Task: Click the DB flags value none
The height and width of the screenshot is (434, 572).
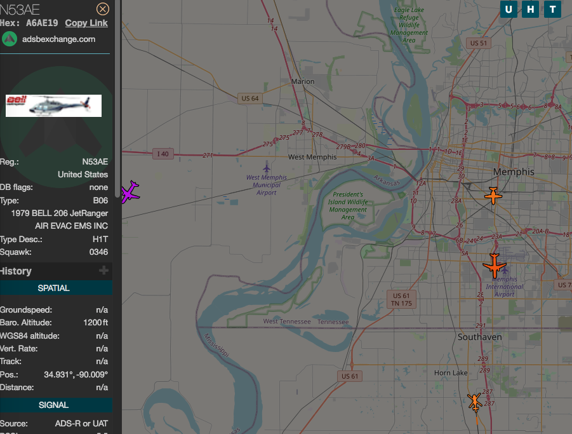Action: [x=98, y=187]
